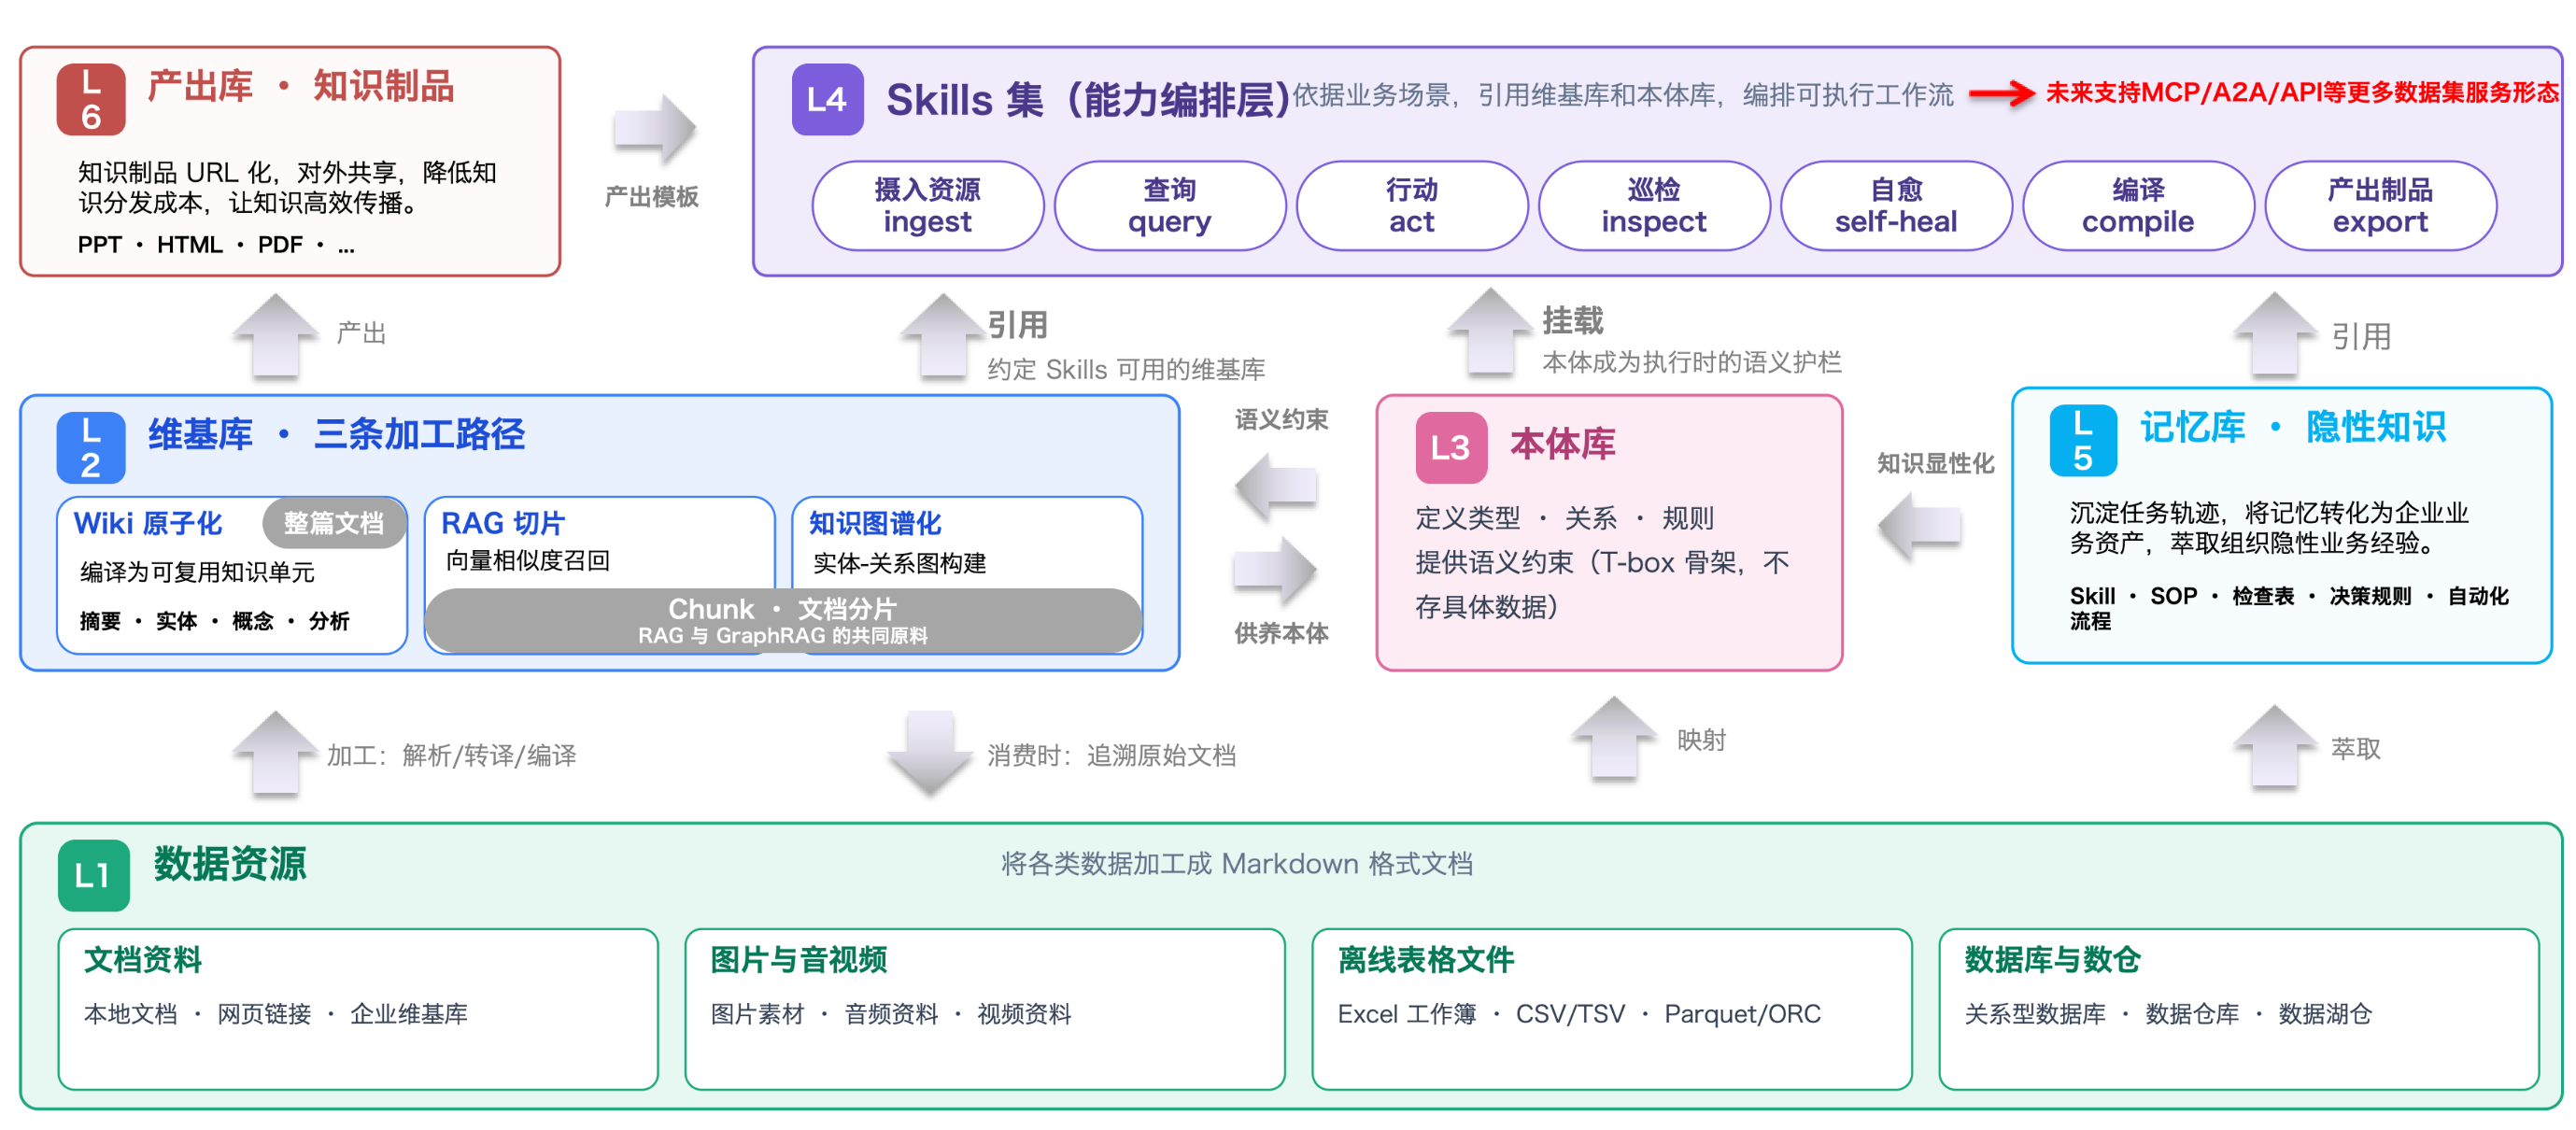
Task: Click the green L1 badge
Action: 93,875
